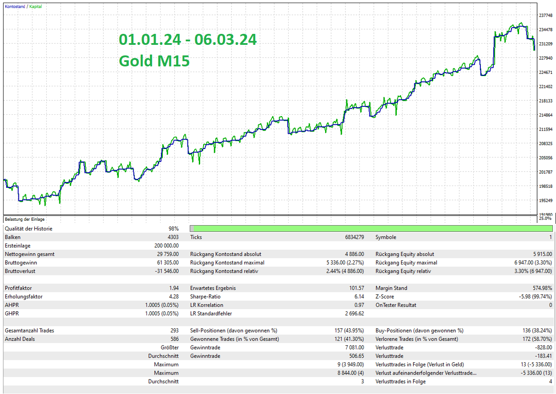Select the Bruttogewinn value 61 305.00
The width and height of the screenshot is (556, 394).
click(167, 263)
